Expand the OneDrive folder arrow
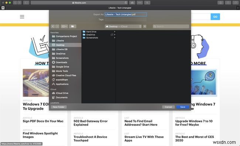The height and width of the screenshot is (146, 240). 114,35
